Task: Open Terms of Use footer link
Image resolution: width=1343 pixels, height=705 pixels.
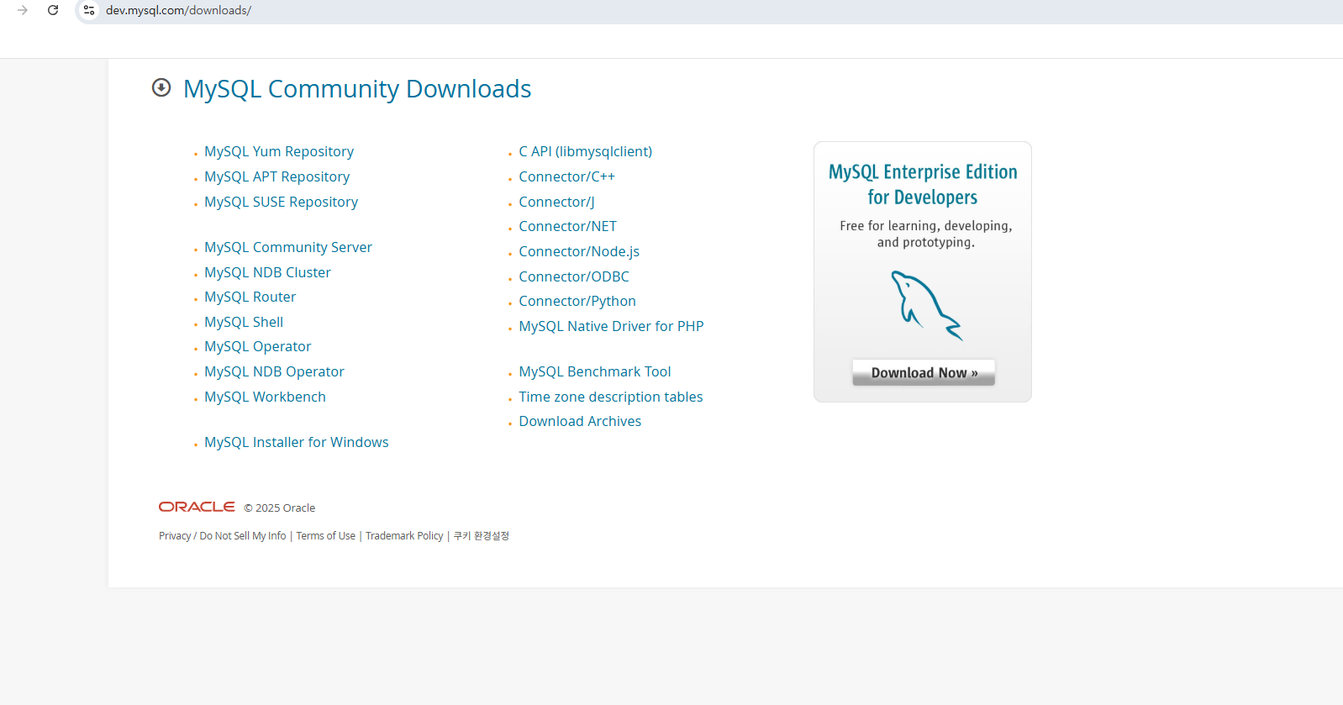Action: click(x=325, y=535)
